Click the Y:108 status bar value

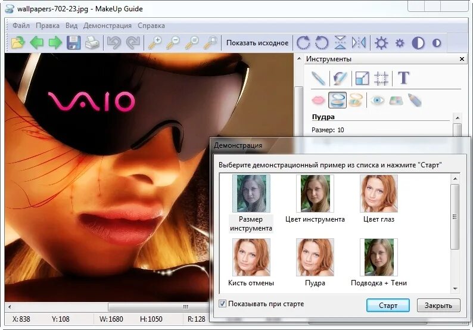[x=60, y=319]
